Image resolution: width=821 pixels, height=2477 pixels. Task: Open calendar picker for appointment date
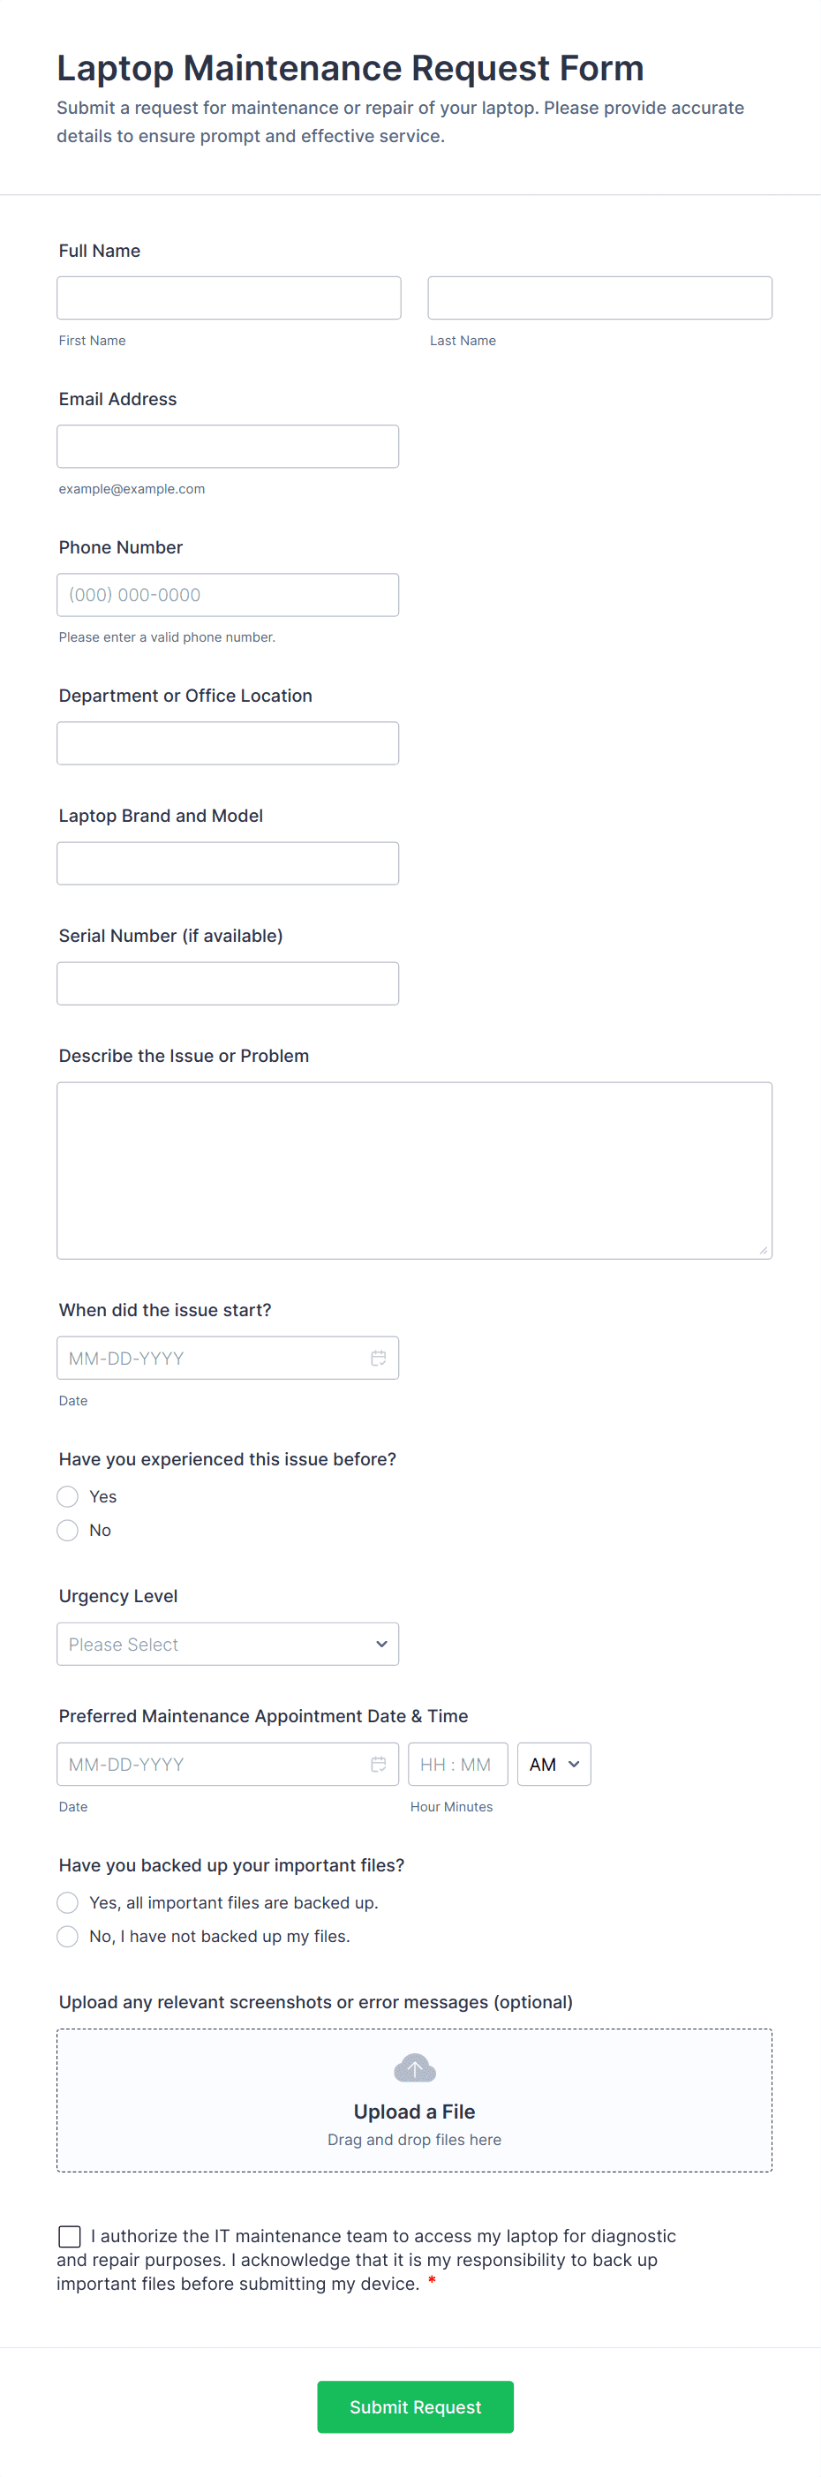pos(379,1764)
